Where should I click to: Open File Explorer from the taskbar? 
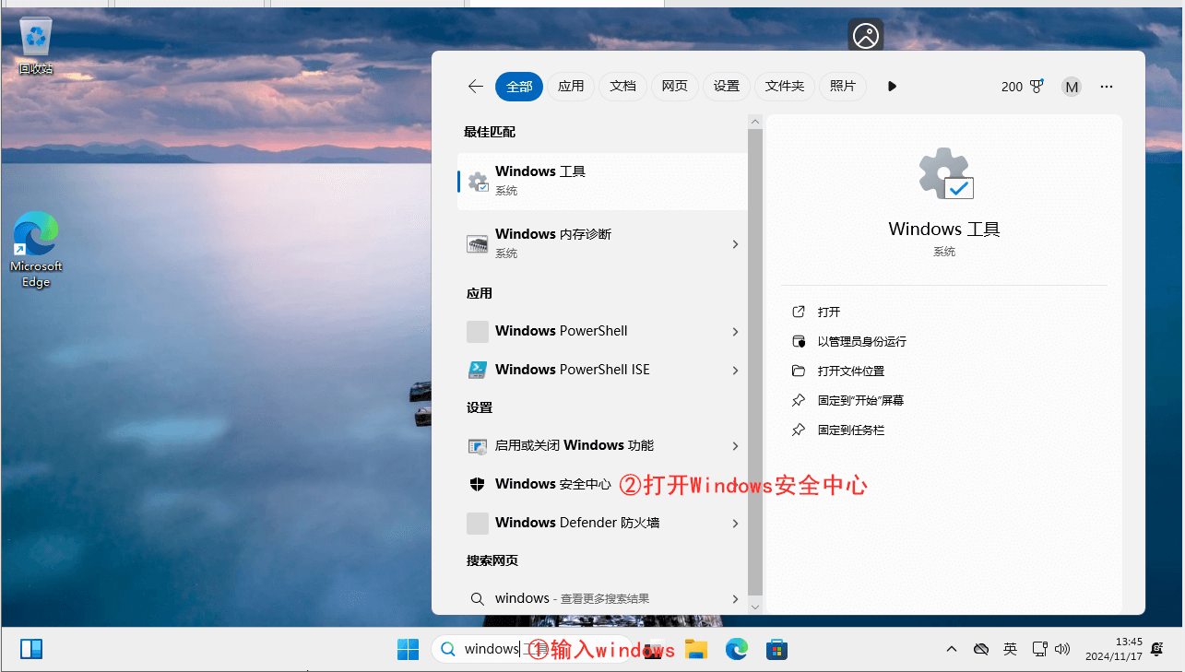coord(695,650)
